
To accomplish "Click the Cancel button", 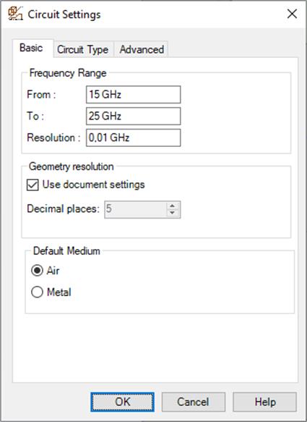I will point(194,402).
